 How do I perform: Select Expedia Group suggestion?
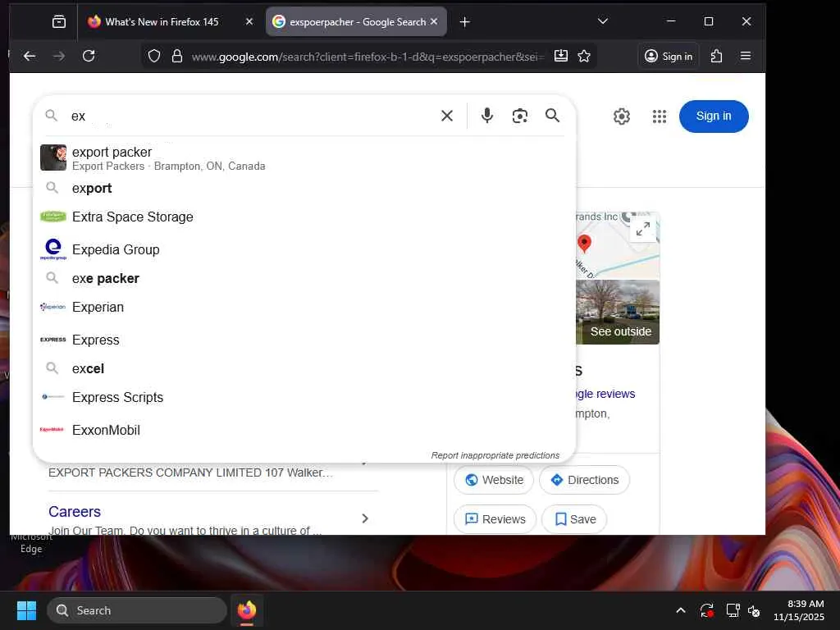pos(304,249)
